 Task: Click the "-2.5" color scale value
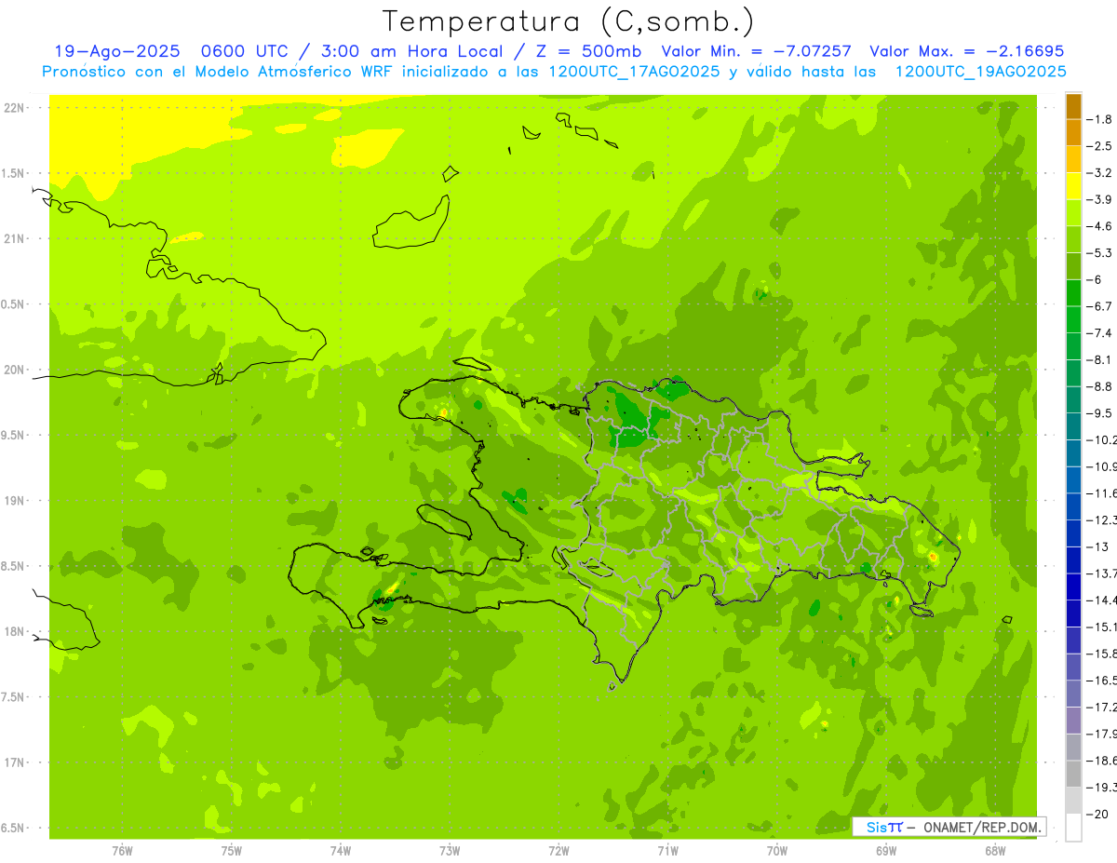1099,146
